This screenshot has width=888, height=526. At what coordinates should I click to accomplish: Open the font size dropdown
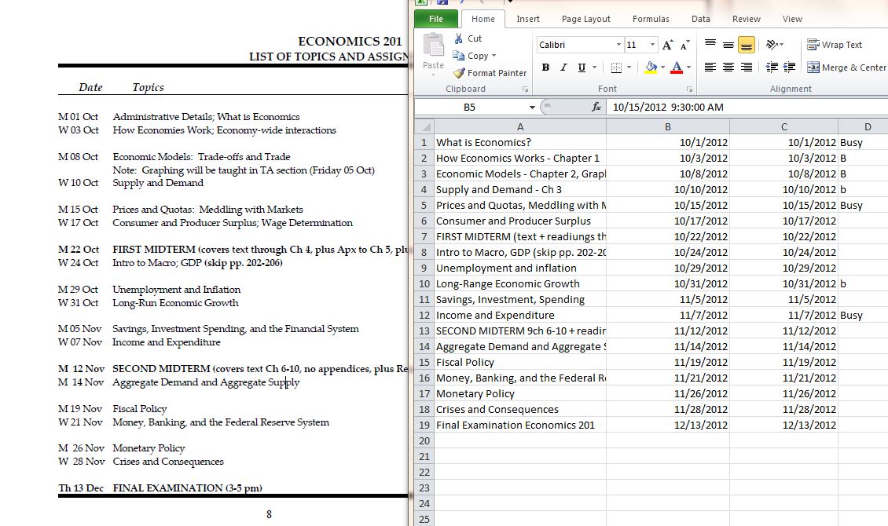pyautogui.click(x=652, y=45)
